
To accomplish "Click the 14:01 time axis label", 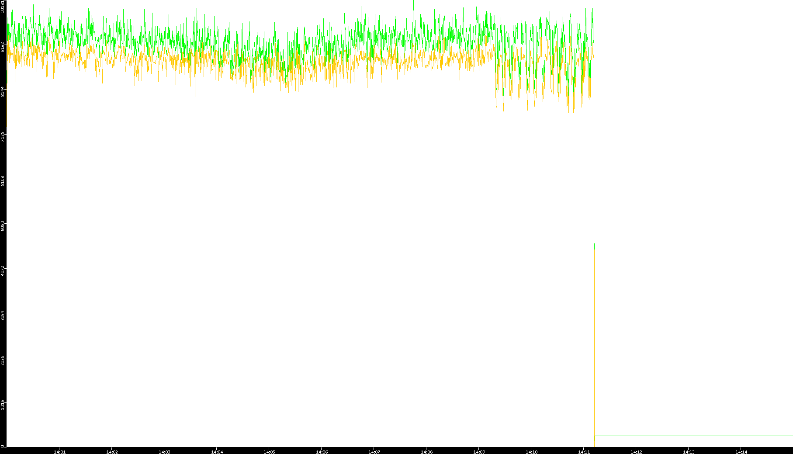I will pyautogui.click(x=59, y=452).
